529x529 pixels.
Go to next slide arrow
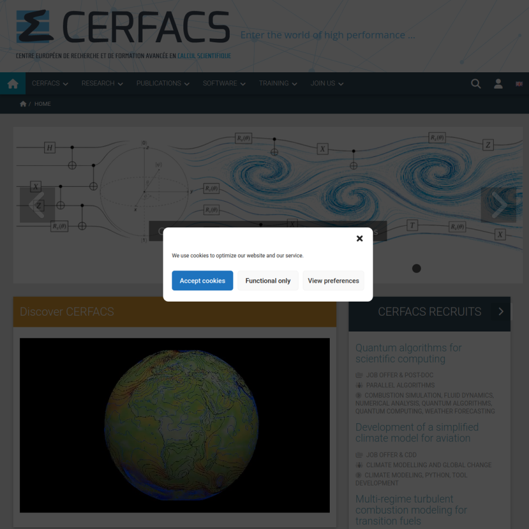(x=498, y=205)
